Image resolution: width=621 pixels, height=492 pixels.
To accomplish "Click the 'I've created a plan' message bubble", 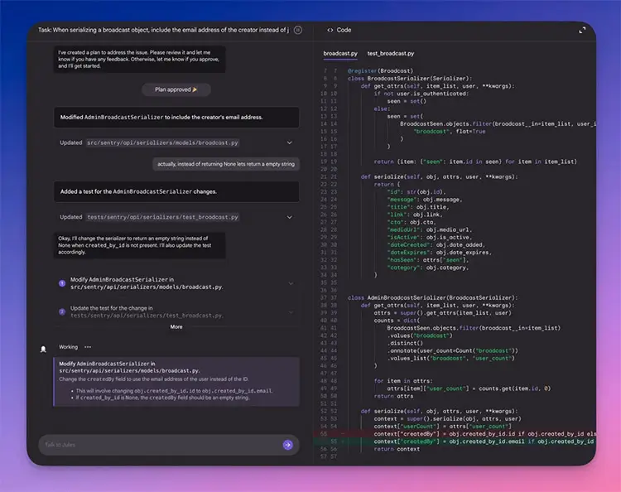I will tap(140, 60).
